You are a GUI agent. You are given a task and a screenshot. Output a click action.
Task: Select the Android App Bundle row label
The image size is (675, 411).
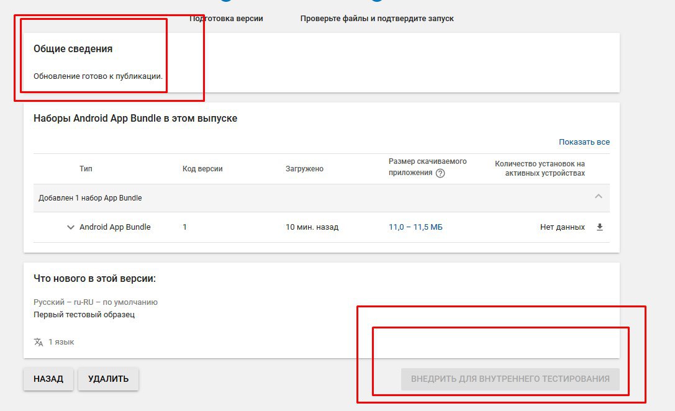[x=115, y=227]
